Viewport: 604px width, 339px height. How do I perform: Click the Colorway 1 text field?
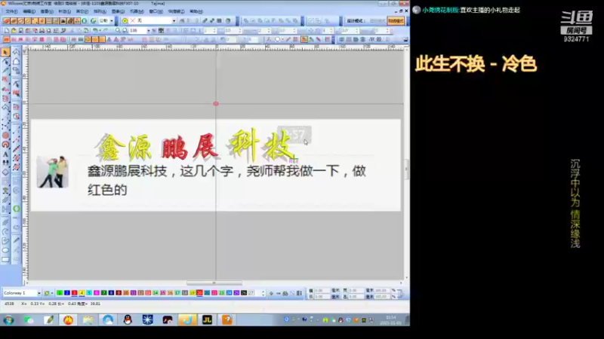tap(20, 293)
